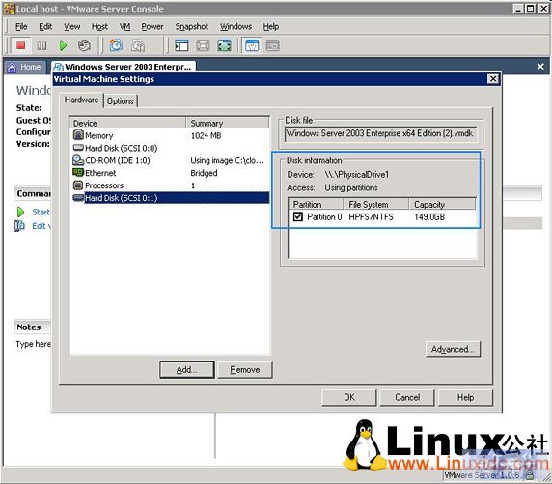
Task: Select the Processors row text
Action: [104, 185]
